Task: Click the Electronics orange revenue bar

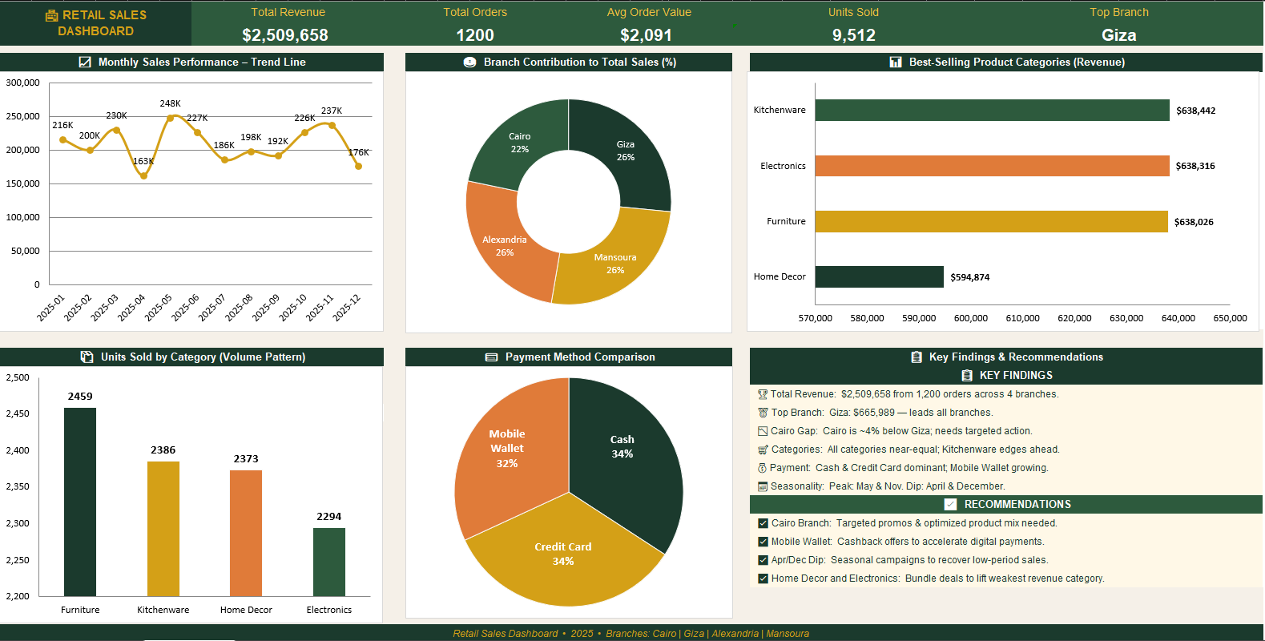Action: tap(992, 166)
